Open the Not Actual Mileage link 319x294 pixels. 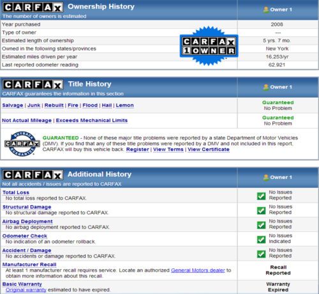(27, 120)
